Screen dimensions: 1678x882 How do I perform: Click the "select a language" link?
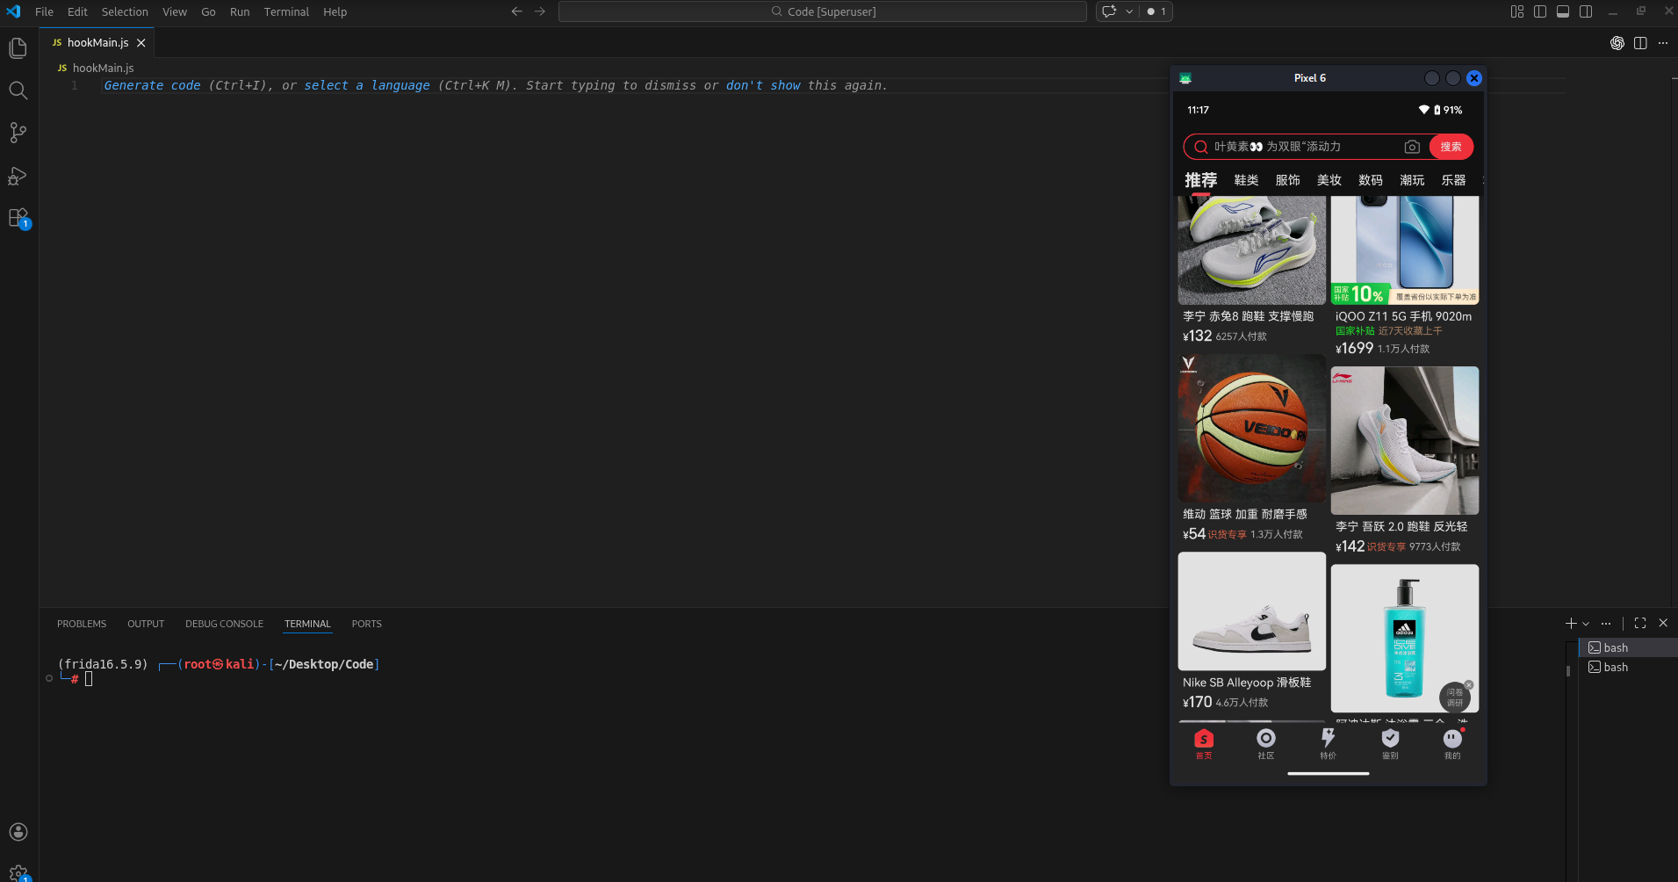367,85
